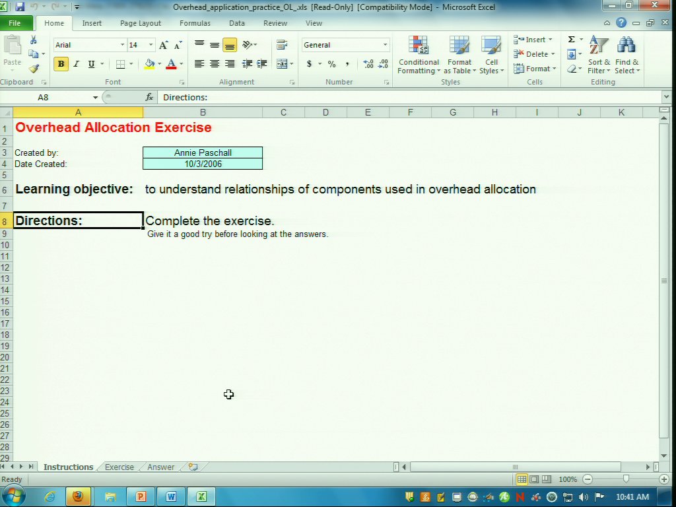Viewport: 676px width, 507px height.
Task: Toggle Italic formatting
Action: point(76,64)
